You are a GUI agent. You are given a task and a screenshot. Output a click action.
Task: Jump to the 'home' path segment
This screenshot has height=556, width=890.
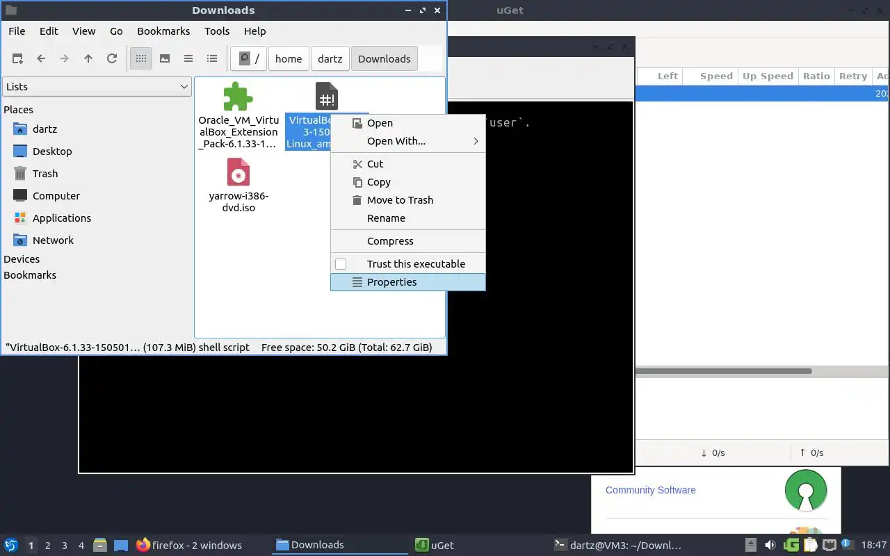point(289,59)
